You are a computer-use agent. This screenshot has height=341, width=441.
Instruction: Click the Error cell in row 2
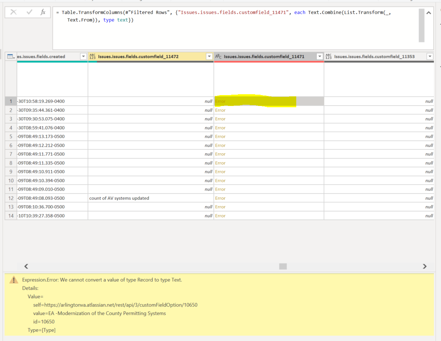coord(269,110)
